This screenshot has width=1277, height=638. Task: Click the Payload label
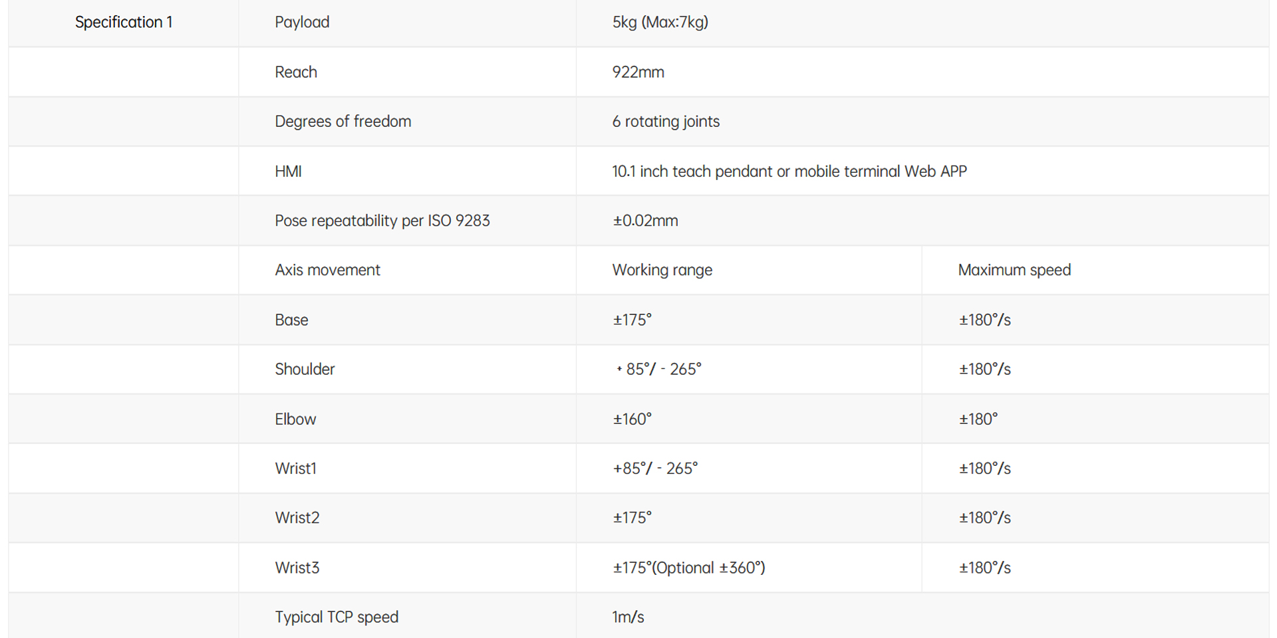tap(302, 23)
